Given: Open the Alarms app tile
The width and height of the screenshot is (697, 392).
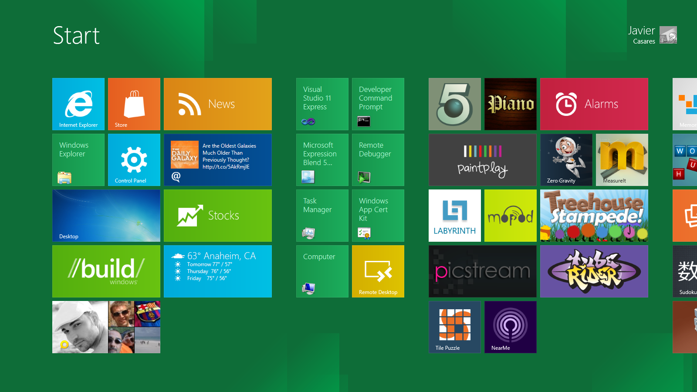Looking at the screenshot, I should pos(594,104).
